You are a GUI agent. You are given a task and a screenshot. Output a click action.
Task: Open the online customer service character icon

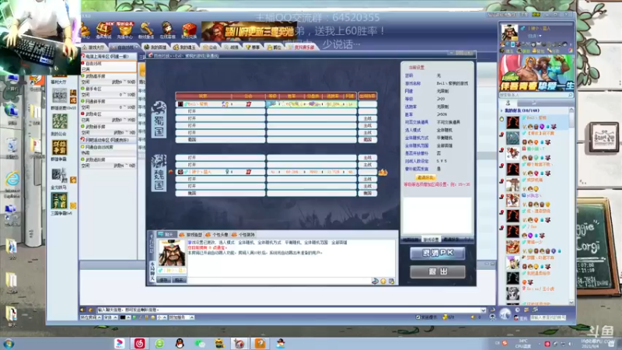pyautogui.click(x=167, y=30)
